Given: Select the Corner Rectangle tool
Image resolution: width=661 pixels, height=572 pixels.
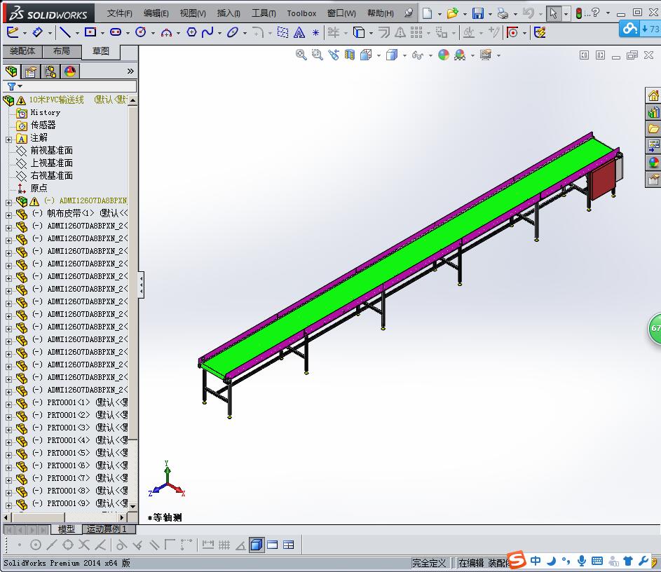Looking at the screenshot, I should coord(90,32).
